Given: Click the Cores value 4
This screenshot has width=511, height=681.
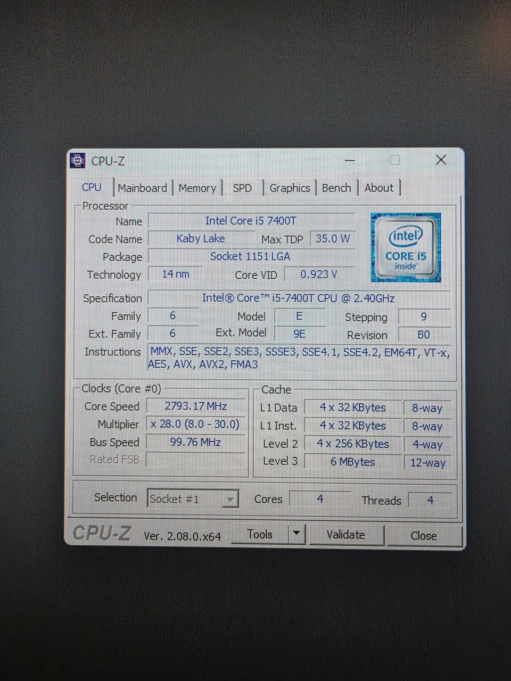Looking at the screenshot, I should tap(320, 499).
